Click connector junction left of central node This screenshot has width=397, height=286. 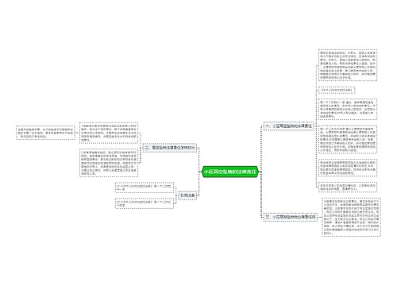[x=199, y=172]
